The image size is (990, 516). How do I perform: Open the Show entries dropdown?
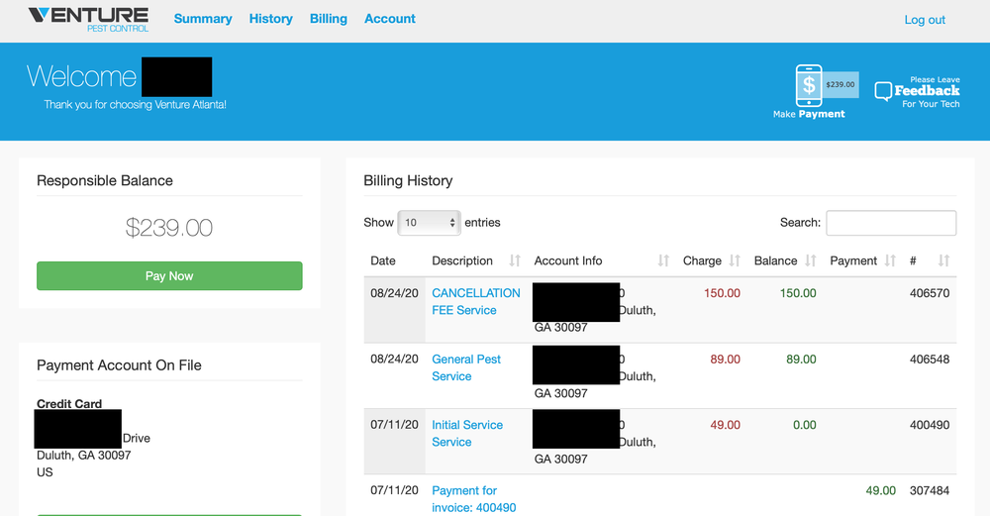[x=429, y=223]
